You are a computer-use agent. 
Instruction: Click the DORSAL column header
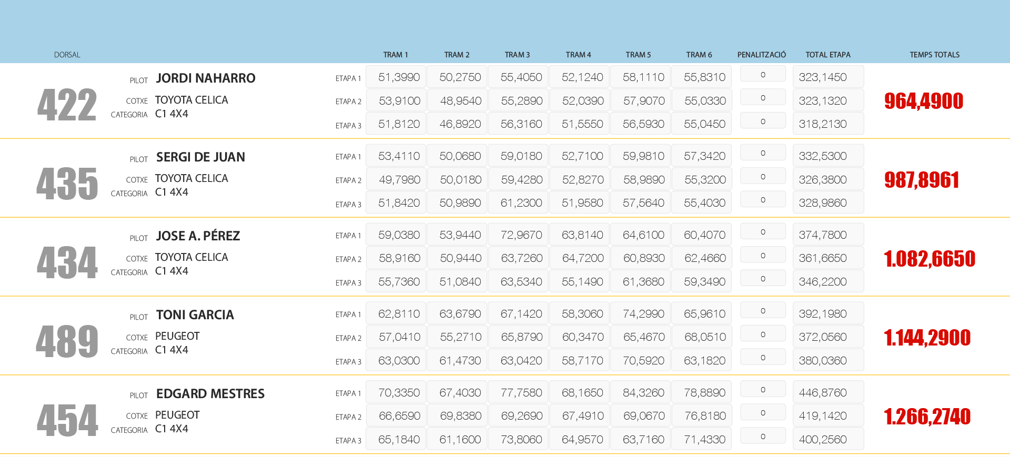pyautogui.click(x=67, y=55)
